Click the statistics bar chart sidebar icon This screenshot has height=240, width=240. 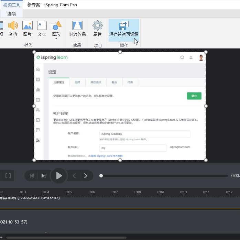[38, 89]
